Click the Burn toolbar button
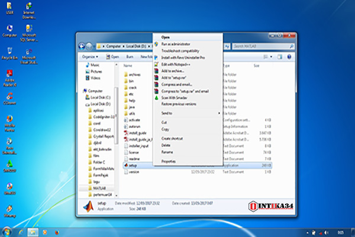The image size is (355, 237). coord(130,57)
